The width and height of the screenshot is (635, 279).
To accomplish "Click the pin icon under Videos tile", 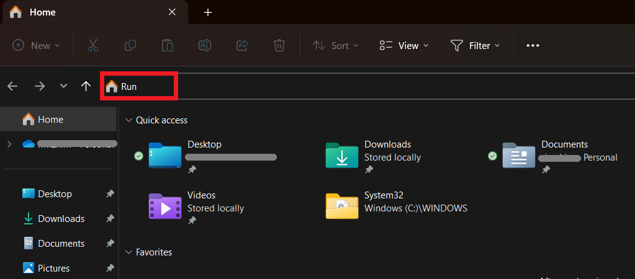I will (192, 221).
